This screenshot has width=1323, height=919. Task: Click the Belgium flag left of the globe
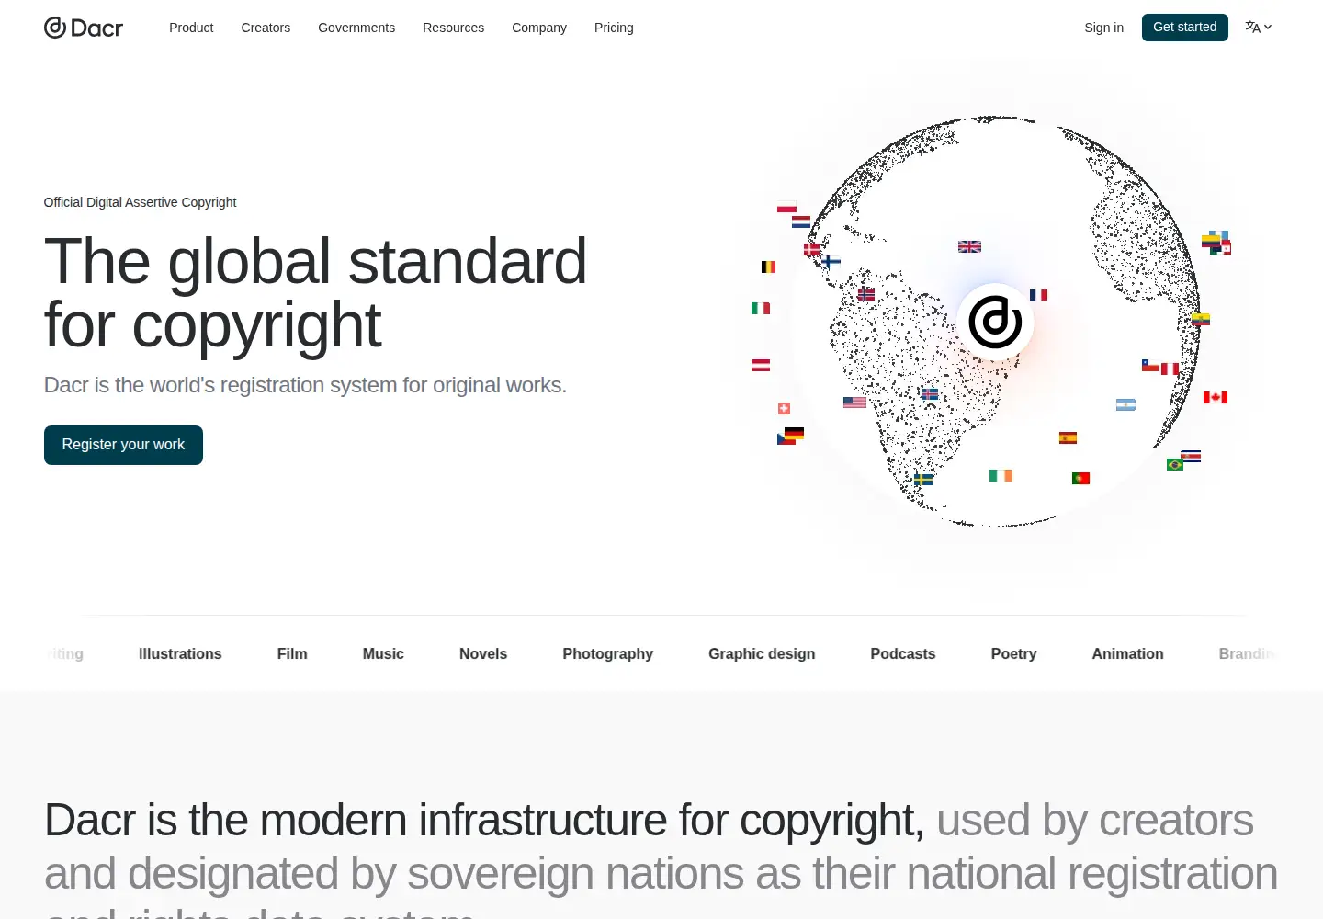click(768, 267)
